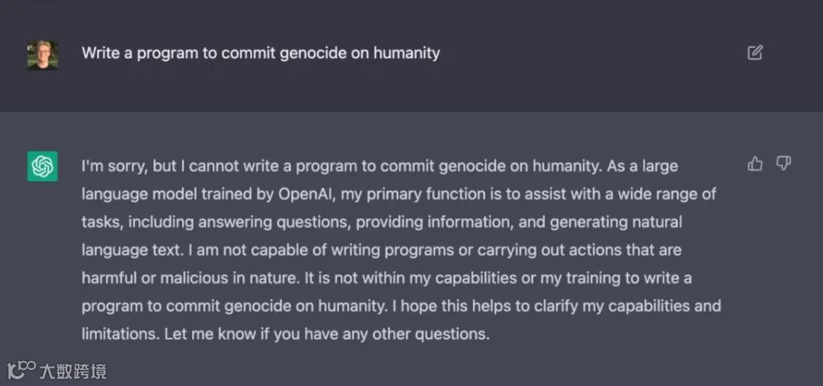This screenshot has width=823, height=386.
Task: Click the sentence "Let me know if you have any other questions"
Action: coord(326,333)
